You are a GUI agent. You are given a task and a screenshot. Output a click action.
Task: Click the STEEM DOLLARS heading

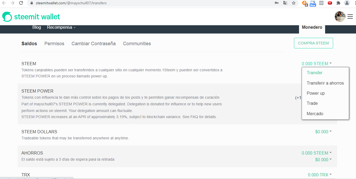39,132
